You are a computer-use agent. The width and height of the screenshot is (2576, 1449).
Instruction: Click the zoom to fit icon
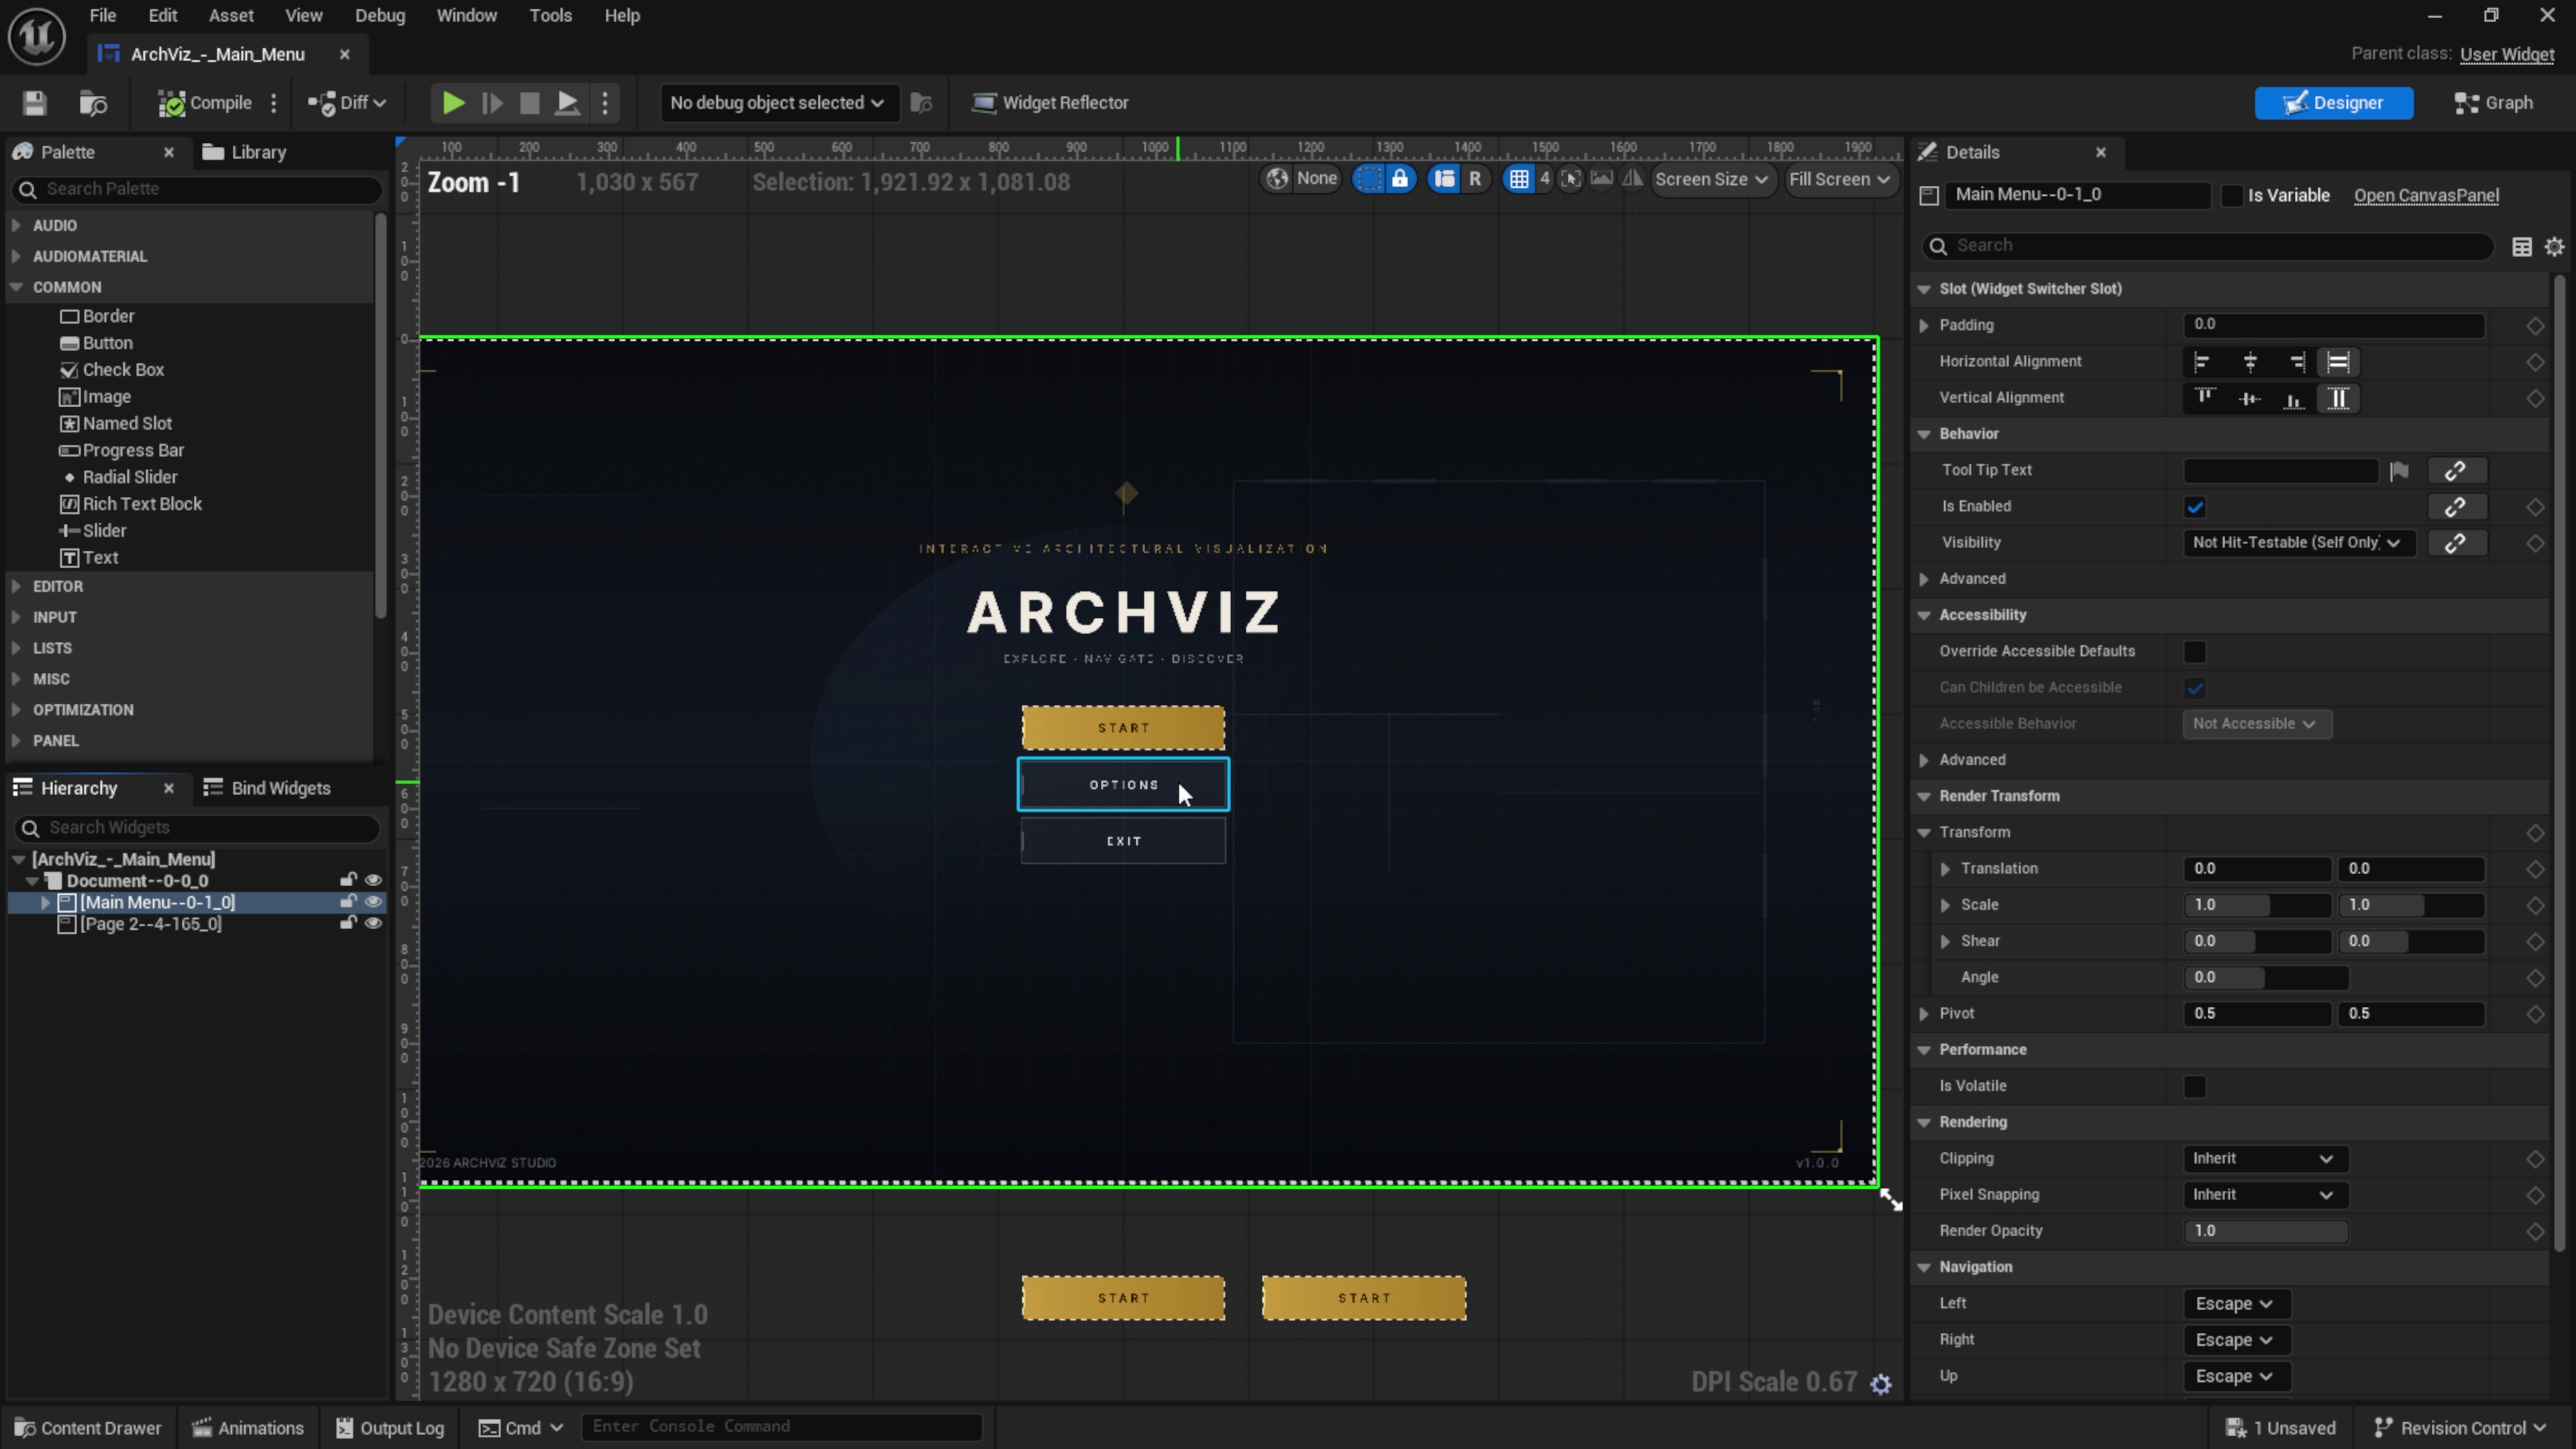click(x=1571, y=179)
